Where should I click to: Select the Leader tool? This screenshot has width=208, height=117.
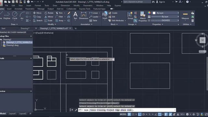tap(94, 17)
